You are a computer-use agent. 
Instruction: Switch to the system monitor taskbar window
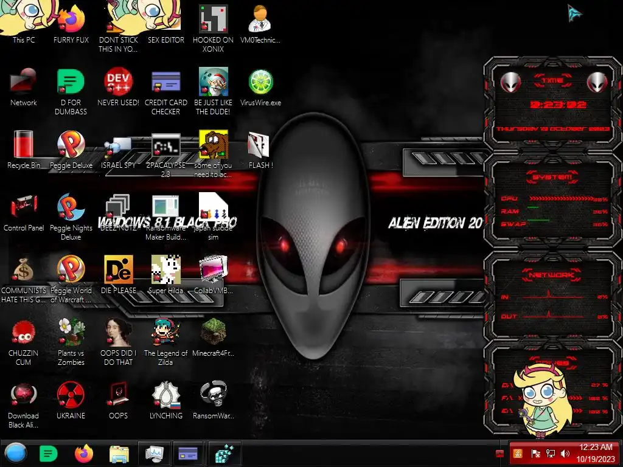pyautogui.click(x=155, y=454)
